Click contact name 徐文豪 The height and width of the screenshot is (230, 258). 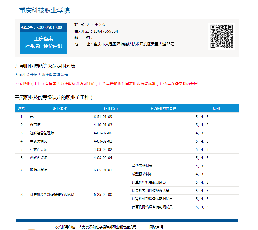point(100,25)
